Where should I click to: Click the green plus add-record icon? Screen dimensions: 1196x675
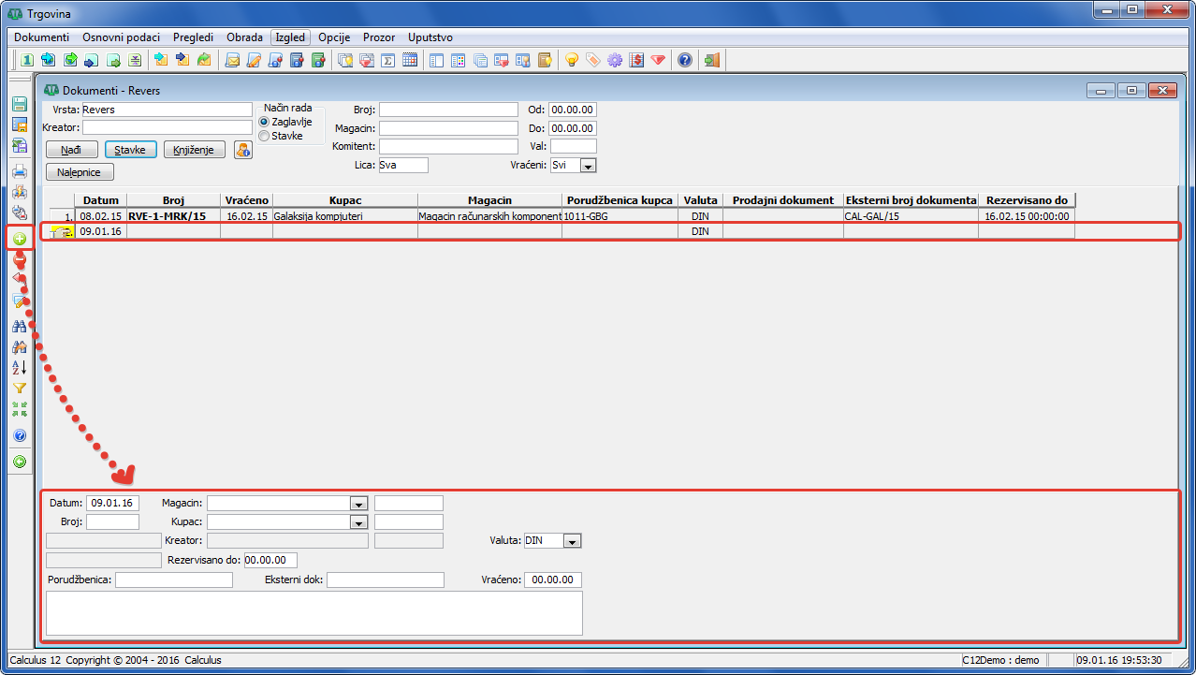point(19,239)
